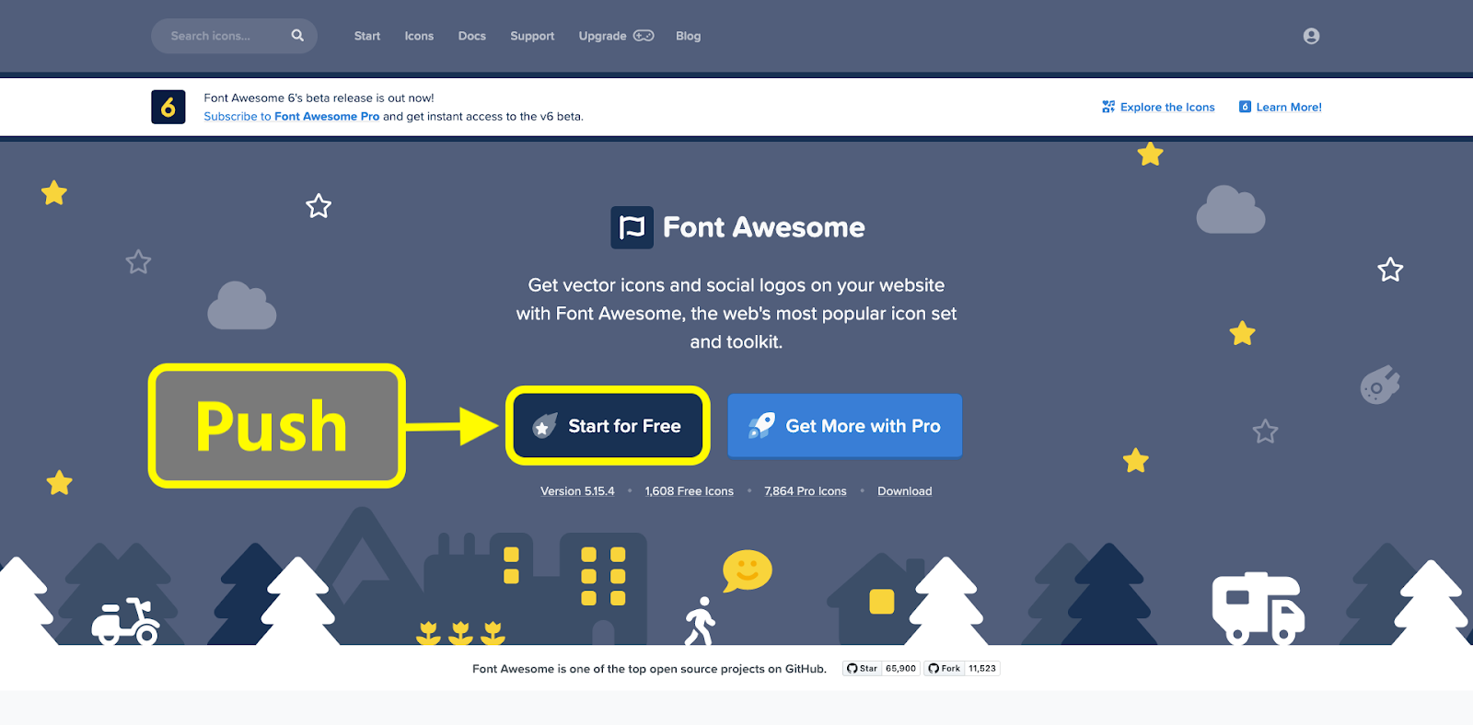Screen dimensions: 1473x725
Task: Open the Version 5.15.4 link
Action: [577, 491]
